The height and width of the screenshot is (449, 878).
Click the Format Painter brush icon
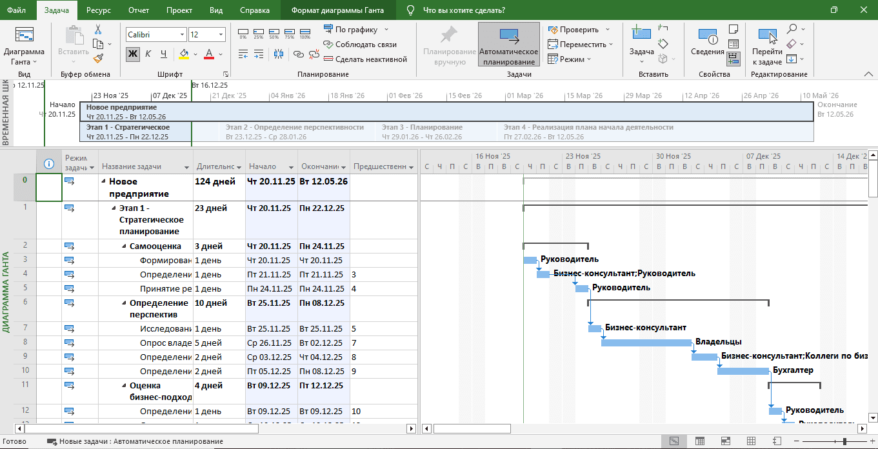(x=98, y=58)
